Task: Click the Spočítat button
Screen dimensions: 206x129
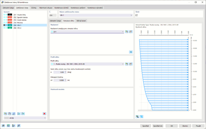Action: [x=146, y=126]
